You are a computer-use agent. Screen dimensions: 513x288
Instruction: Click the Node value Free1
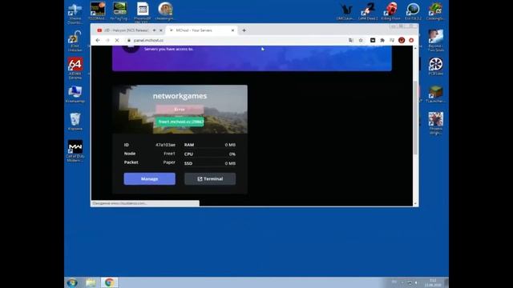pos(169,154)
